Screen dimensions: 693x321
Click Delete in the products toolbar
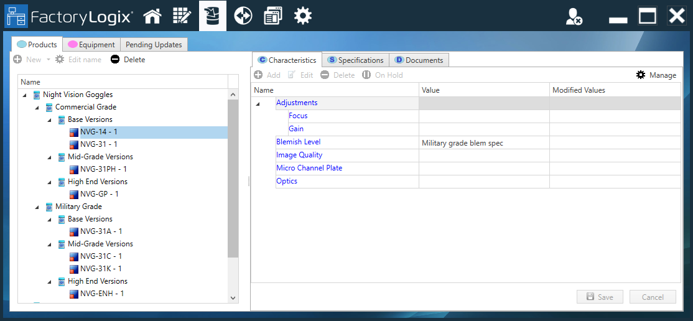pos(128,59)
